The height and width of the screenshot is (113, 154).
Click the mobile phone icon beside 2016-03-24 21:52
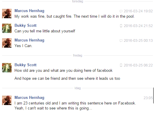pyautogui.click(x=121, y=26)
